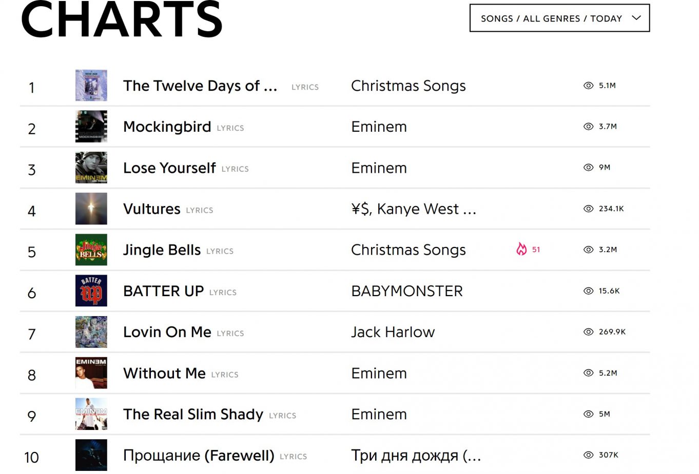Open Eminem's page from the Lose Yourself row
699x474 pixels.
(x=379, y=168)
